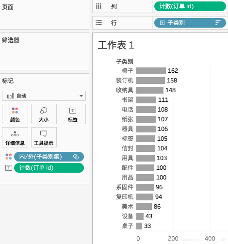Select the 设备 row label
Viewport: 228px width, 244px height.
point(128,216)
